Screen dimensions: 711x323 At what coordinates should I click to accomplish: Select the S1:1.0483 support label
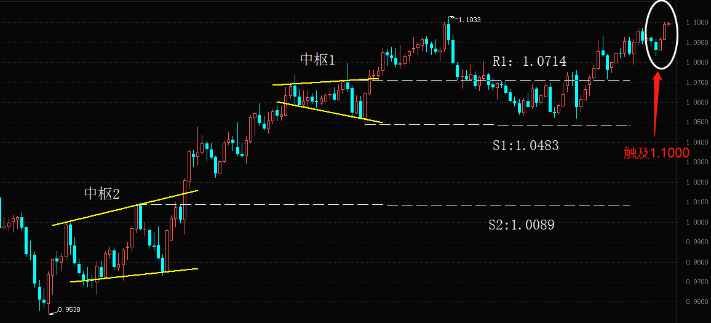click(x=525, y=145)
